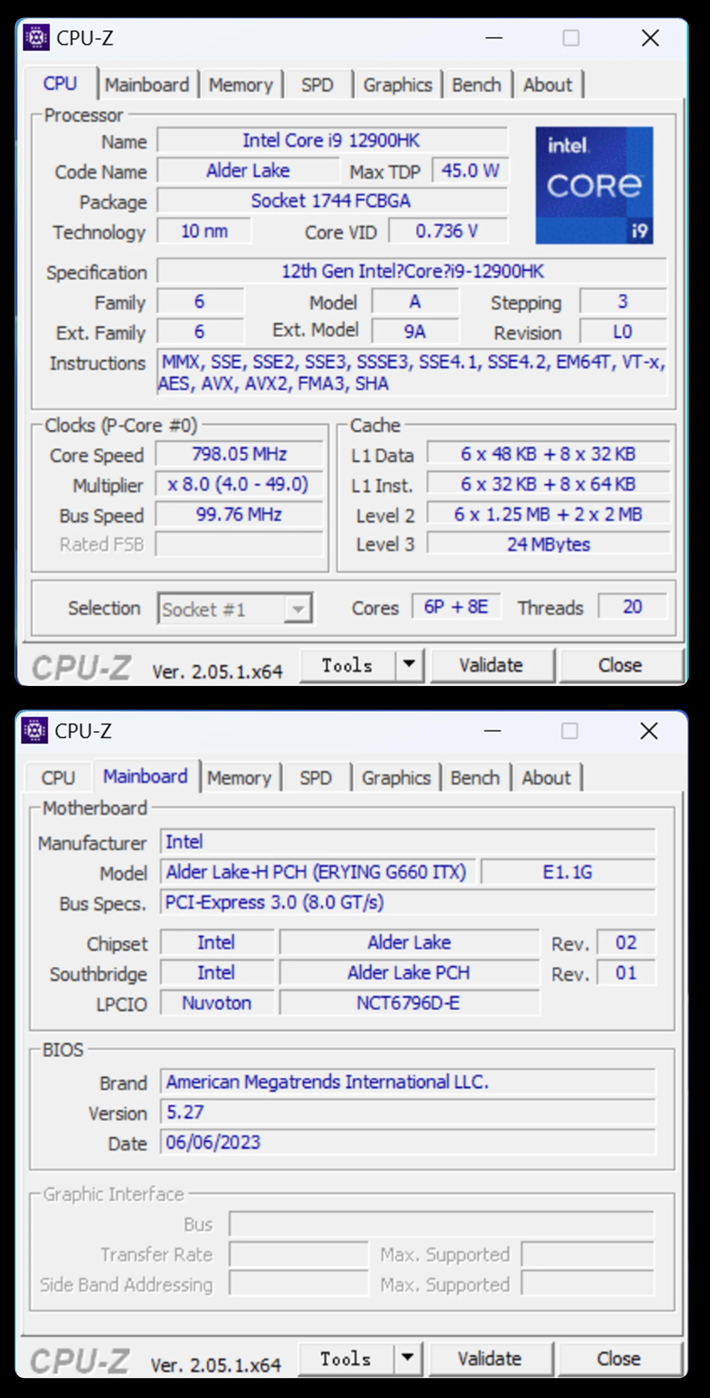Select Bench tab in the upper window

coord(476,85)
